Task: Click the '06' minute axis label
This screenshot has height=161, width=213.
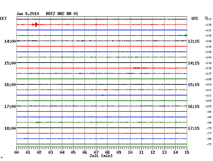Action: [85, 153]
